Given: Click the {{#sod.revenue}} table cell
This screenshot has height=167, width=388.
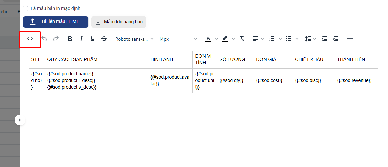Looking at the screenshot, I should [356, 81].
